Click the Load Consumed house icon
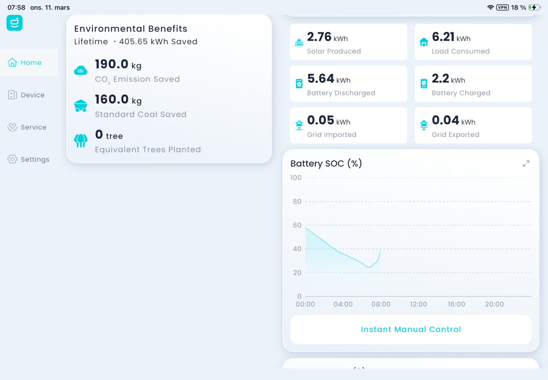Viewport: 548px width, 380px height. coord(424,42)
